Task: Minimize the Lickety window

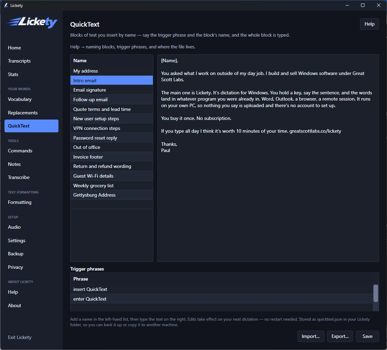Action: point(347,5)
